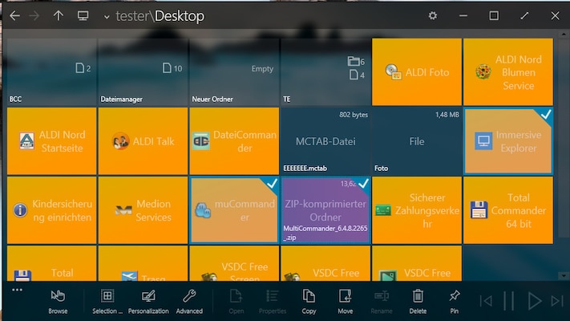This screenshot has height=321, width=570.
Task: Click the Delete trash icon
Action: 418,300
